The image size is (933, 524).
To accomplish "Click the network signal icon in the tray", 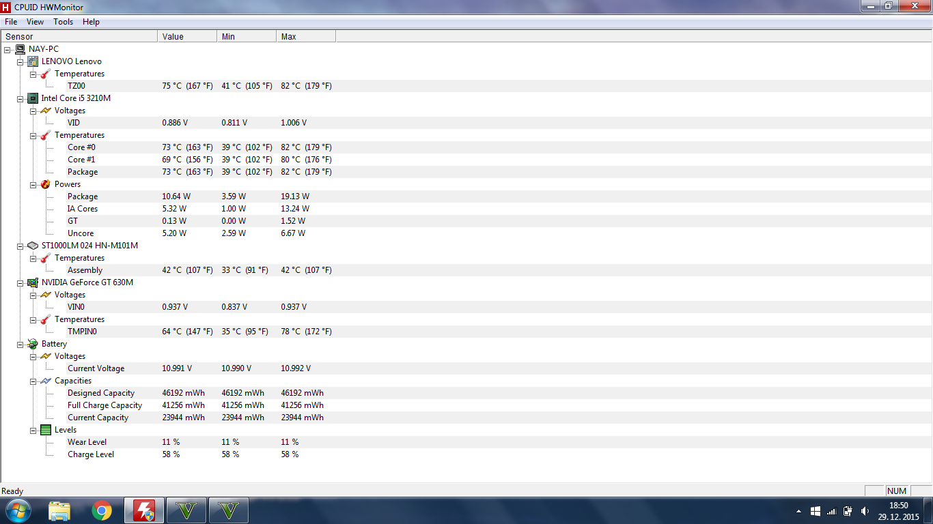I will (x=831, y=511).
